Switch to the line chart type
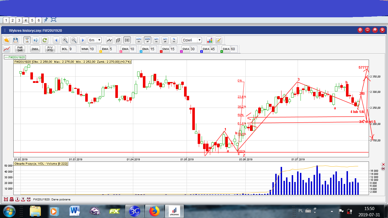 pos(109,40)
